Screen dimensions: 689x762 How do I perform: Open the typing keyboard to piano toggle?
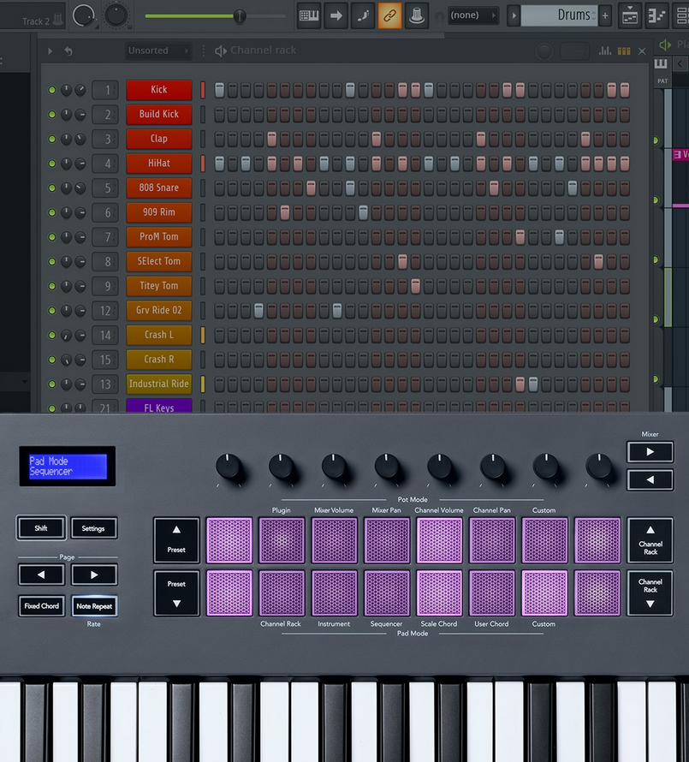(x=309, y=15)
